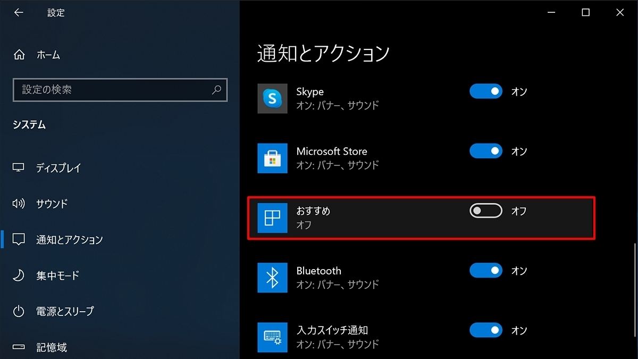Viewport: 638px width, 359px height.
Task: Click the オフ status under おすすめ
Action: (304, 225)
